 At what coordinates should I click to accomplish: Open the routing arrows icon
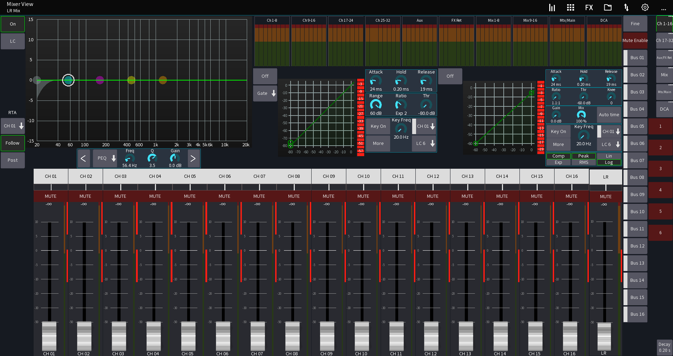(x=626, y=7)
